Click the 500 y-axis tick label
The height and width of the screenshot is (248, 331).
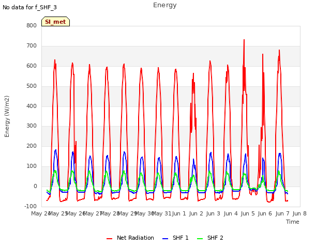[x=32, y=86]
